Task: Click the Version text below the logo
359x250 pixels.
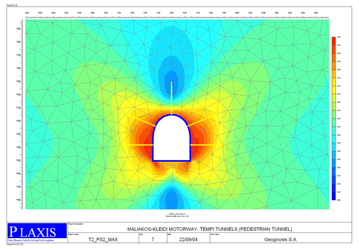Action: pos(15,244)
